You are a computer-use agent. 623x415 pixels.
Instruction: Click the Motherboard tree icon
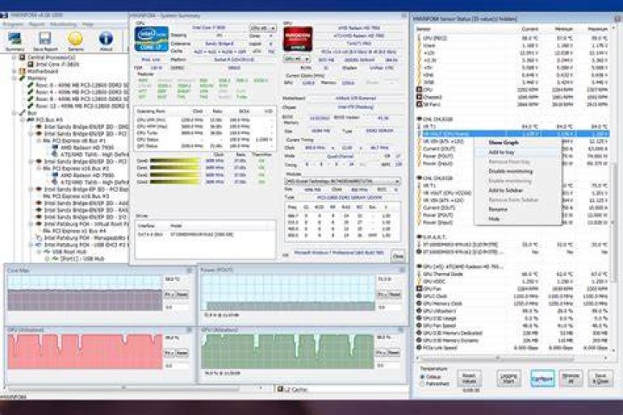tap(22, 71)
